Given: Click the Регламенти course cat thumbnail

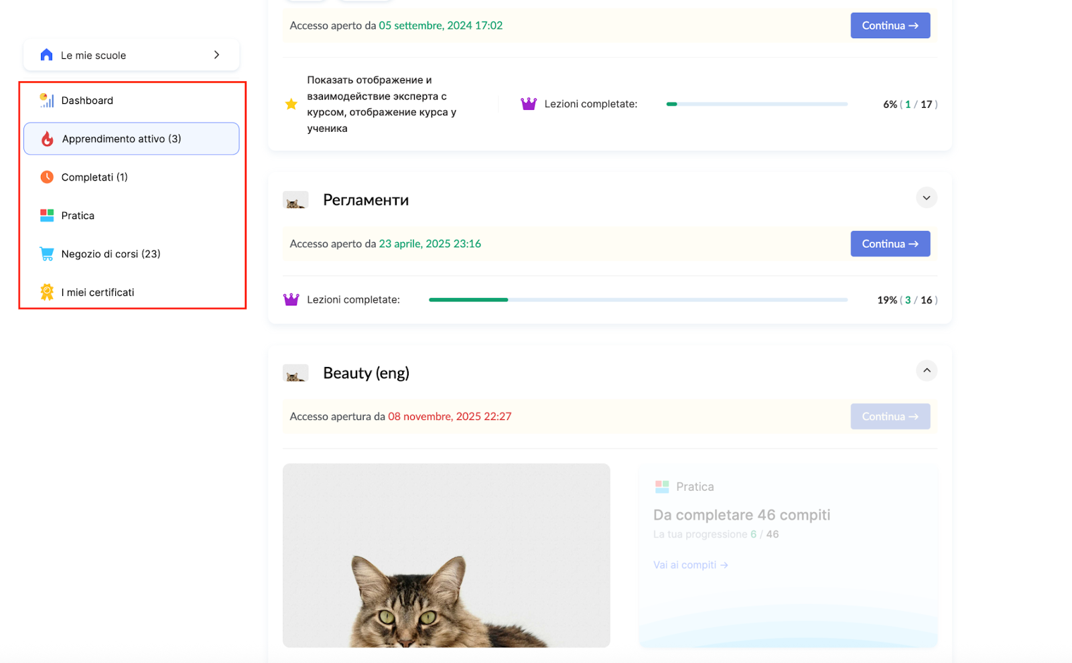Looking at the screenshot, I should point(295,200).
